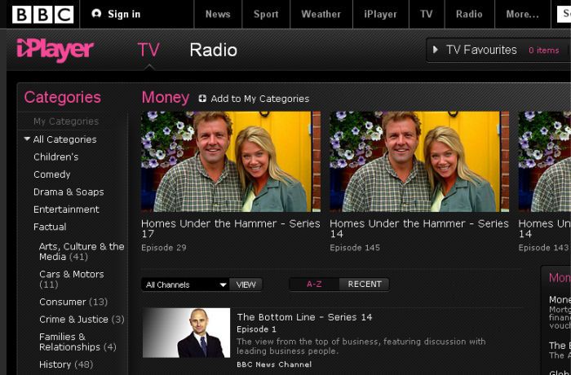Open Weather in the BBC top bar
This screenshot has height=375, width=571.
point(321,14)
